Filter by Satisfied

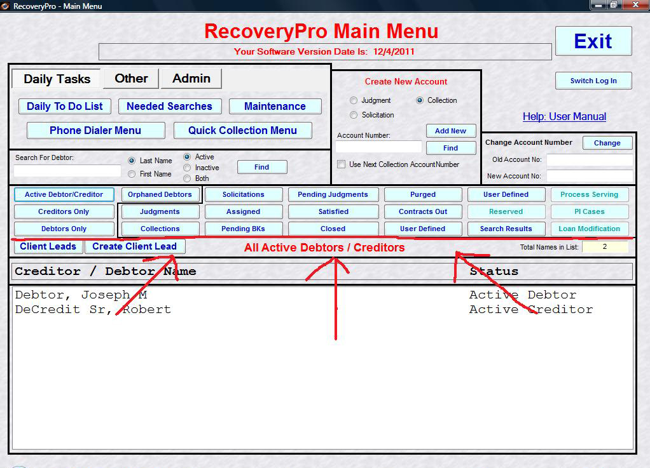point(333,211)
